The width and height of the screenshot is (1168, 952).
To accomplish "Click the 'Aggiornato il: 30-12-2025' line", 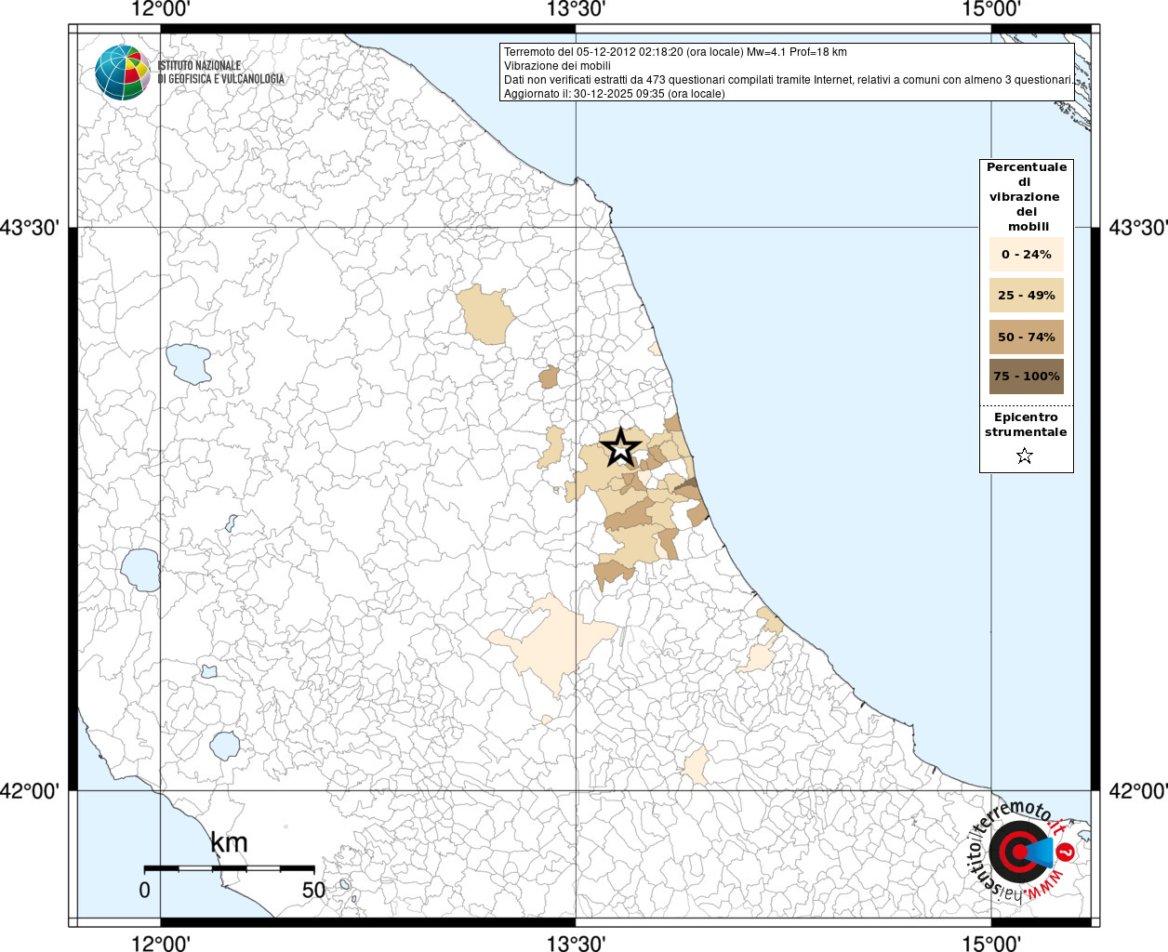I will pyautogui.click(x=614, y=94).
